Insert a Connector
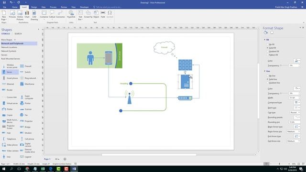 pos(60,14)
